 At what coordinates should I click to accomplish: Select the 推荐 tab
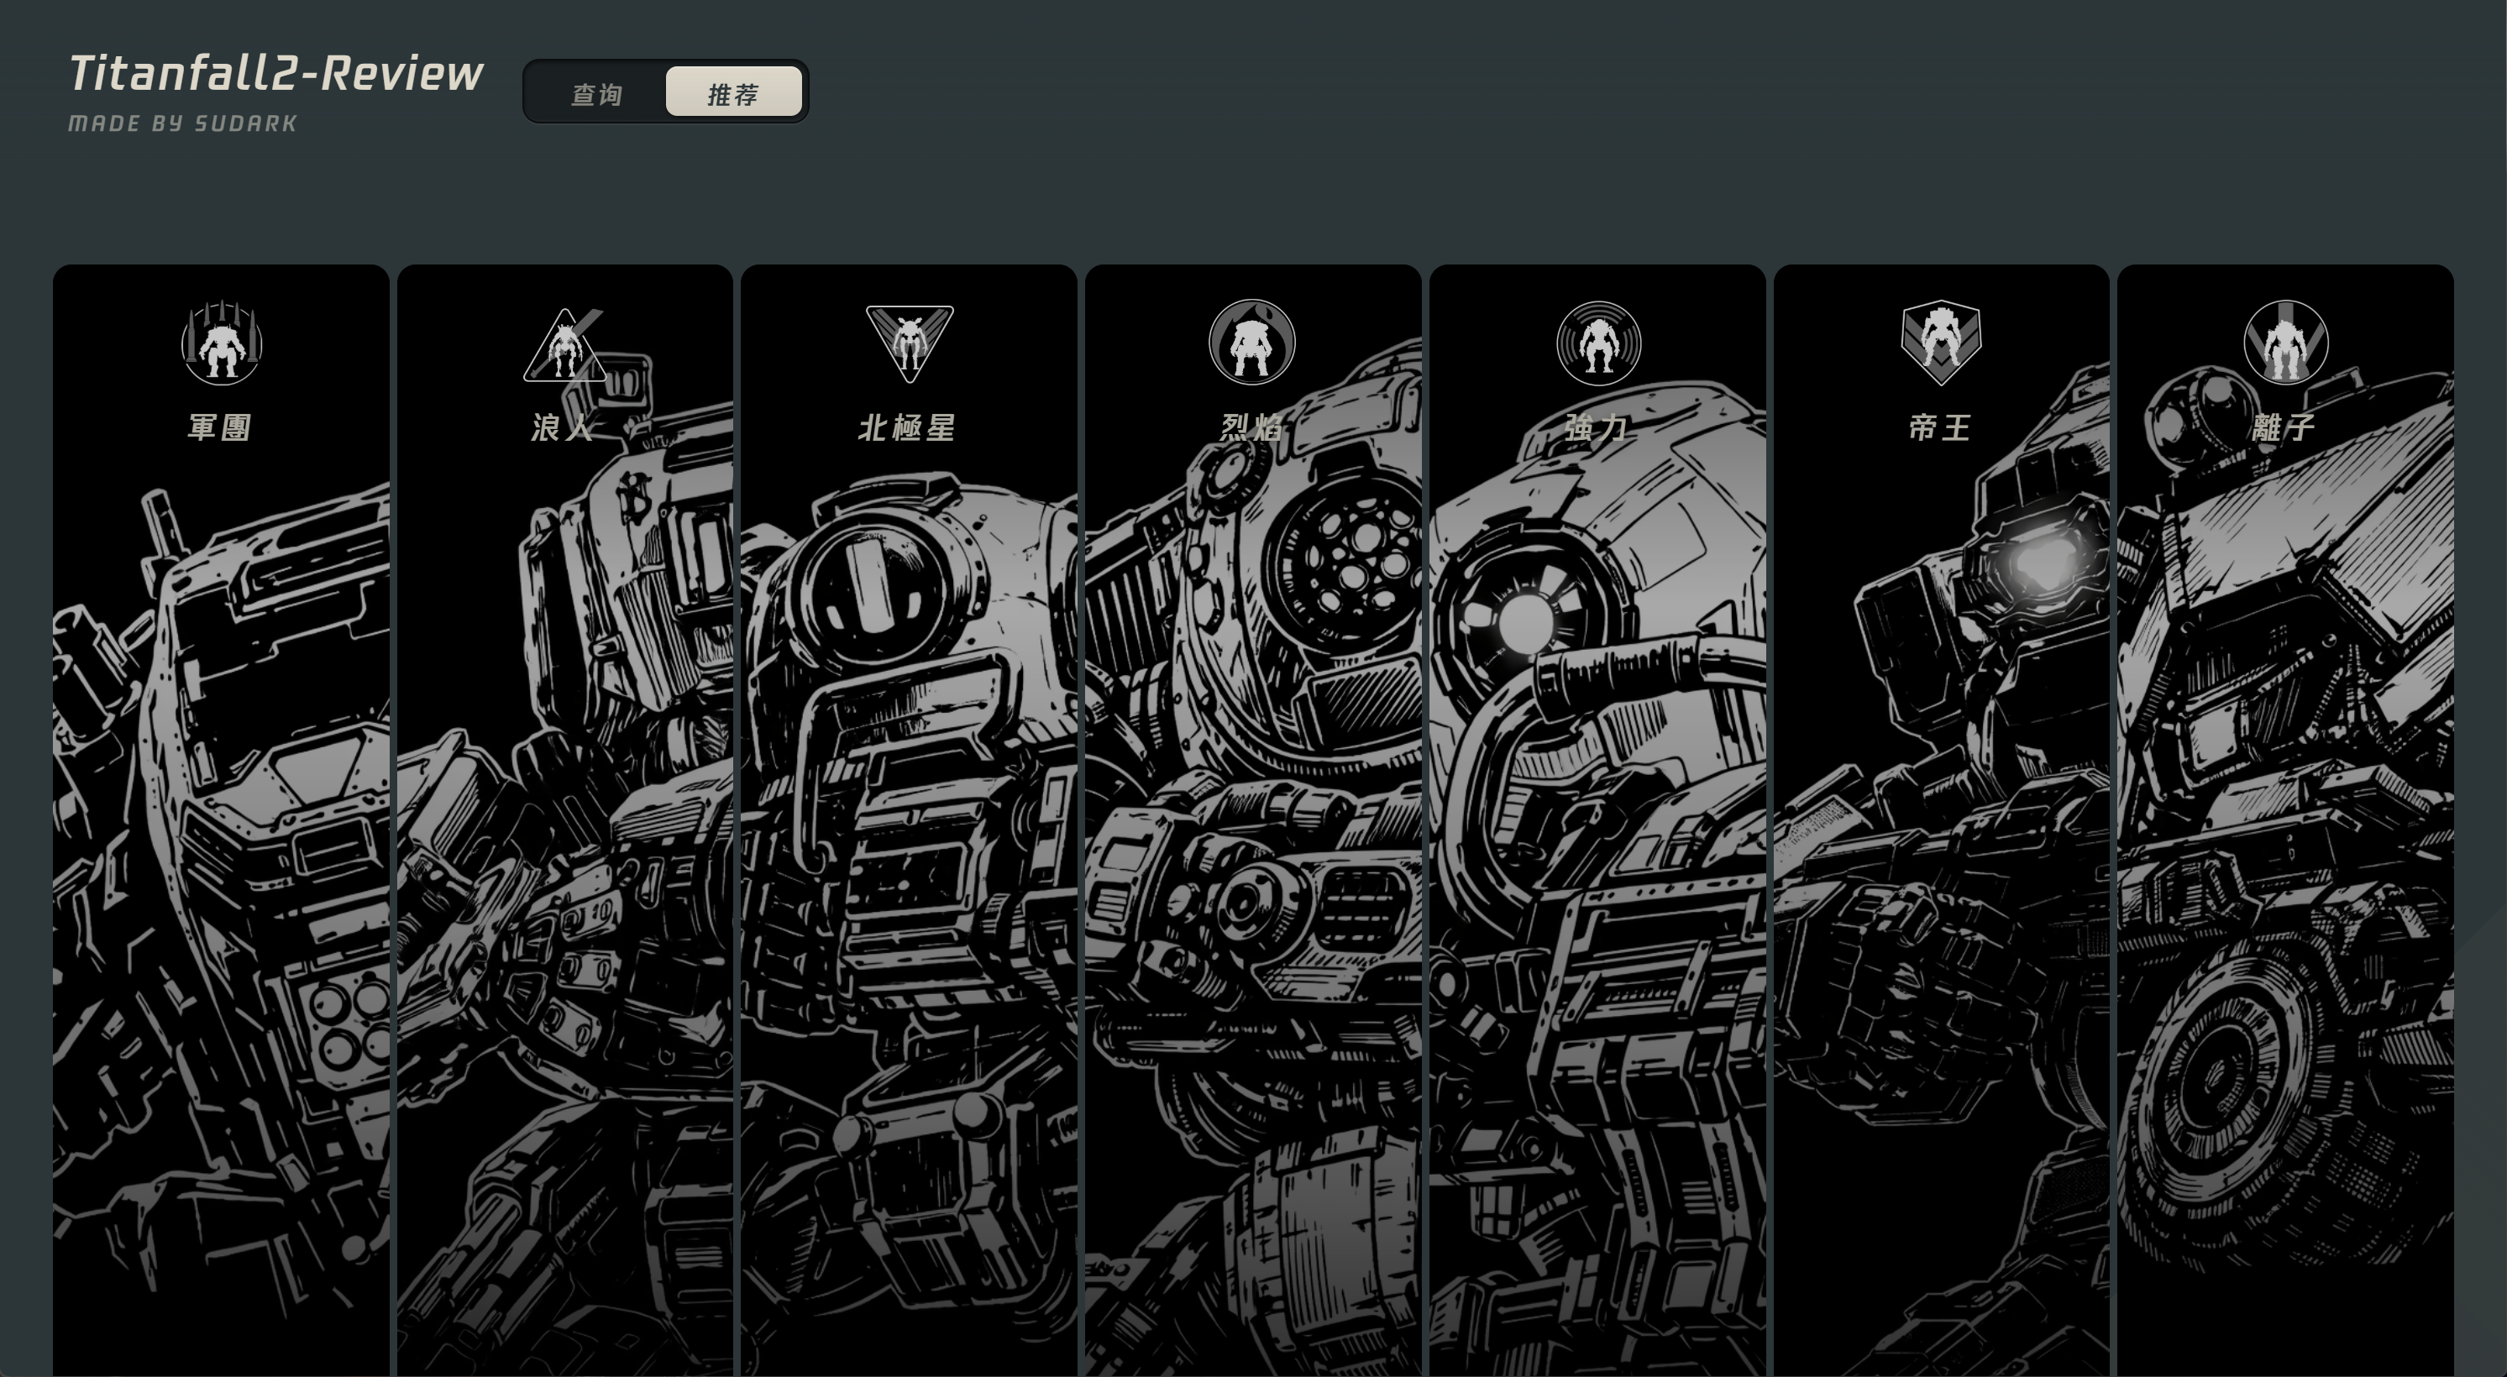click(734, 92)
